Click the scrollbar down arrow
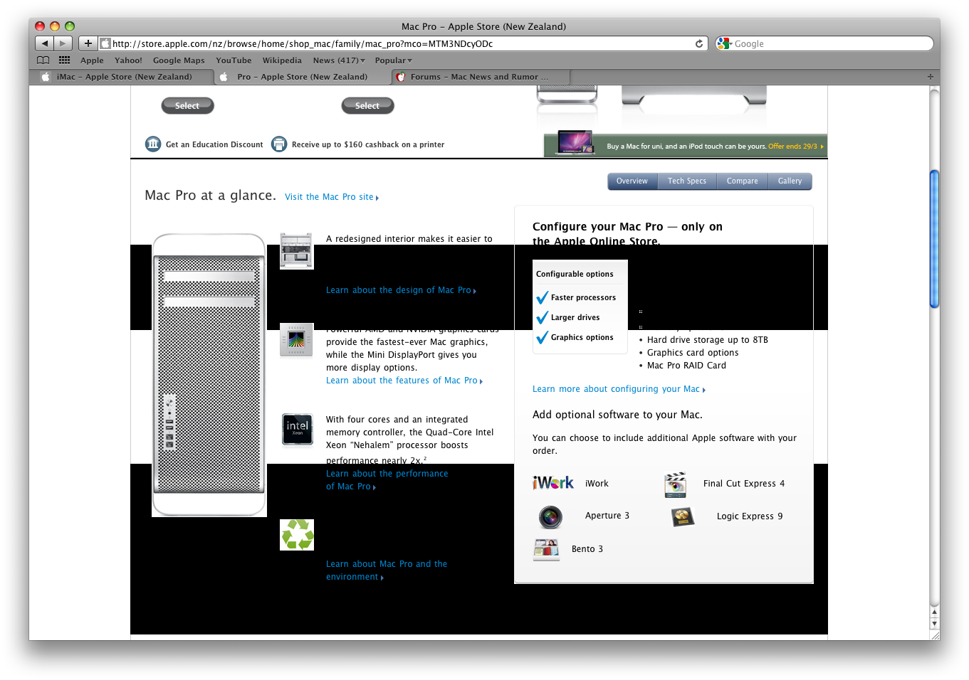Image resolution: width=969 pixels, height=680 pixels. 934,624
